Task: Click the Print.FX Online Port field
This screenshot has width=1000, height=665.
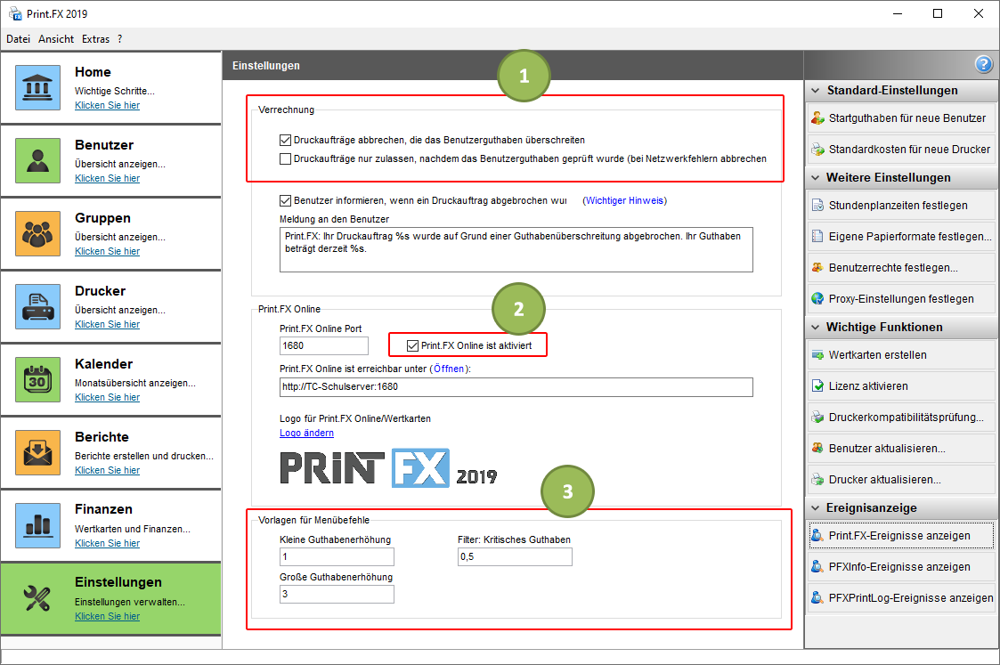Action: click(x=324, y=345)
